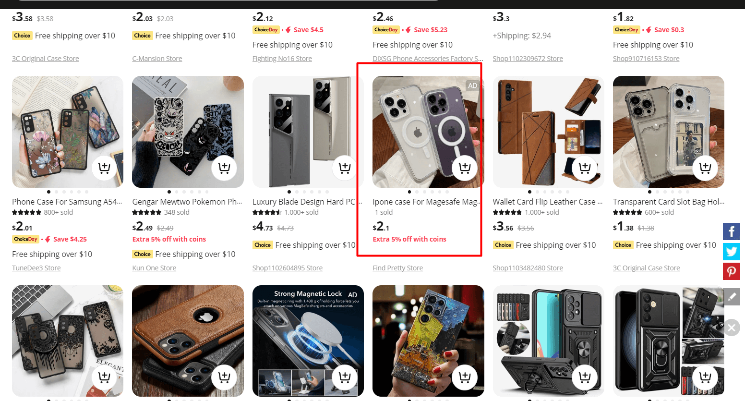The height and width of the screenshot is (401, 745).
Task: Dismiss the side widget with the X icon
Action: 732,328
